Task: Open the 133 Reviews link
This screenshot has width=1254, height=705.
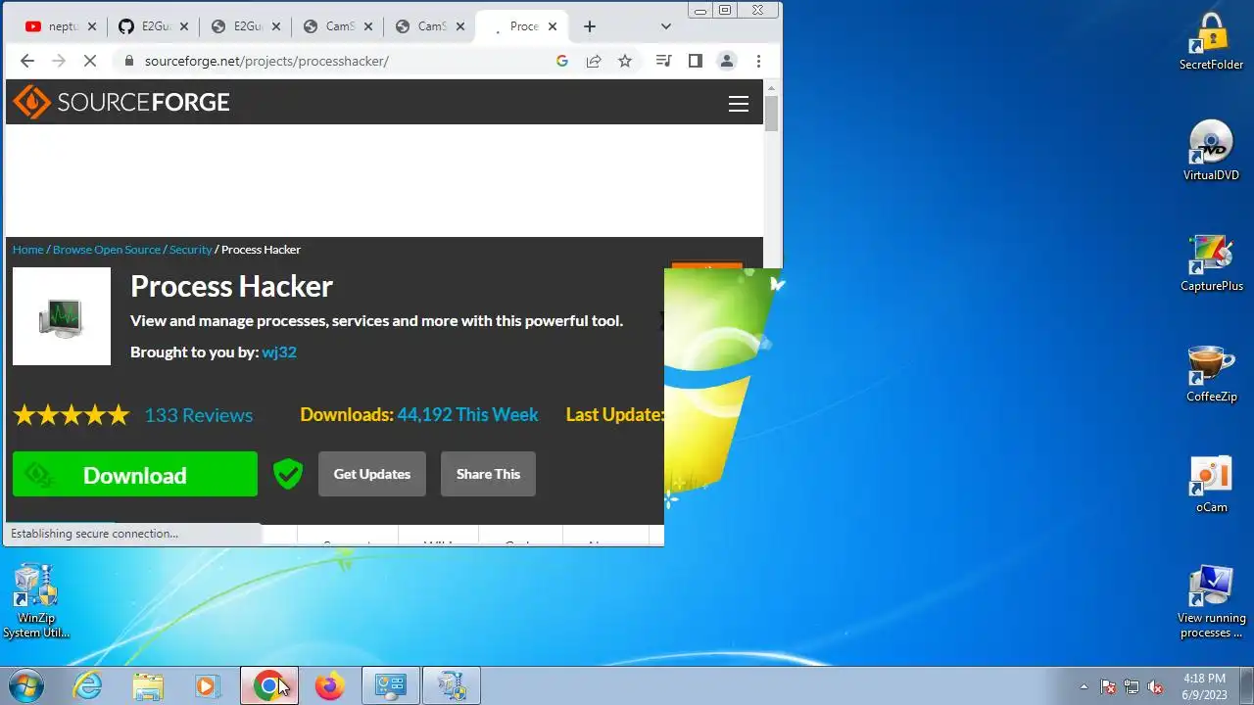Action: point(199,415)
